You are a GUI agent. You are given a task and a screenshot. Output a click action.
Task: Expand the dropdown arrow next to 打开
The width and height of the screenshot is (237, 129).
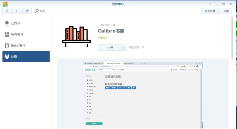[124, 48]
